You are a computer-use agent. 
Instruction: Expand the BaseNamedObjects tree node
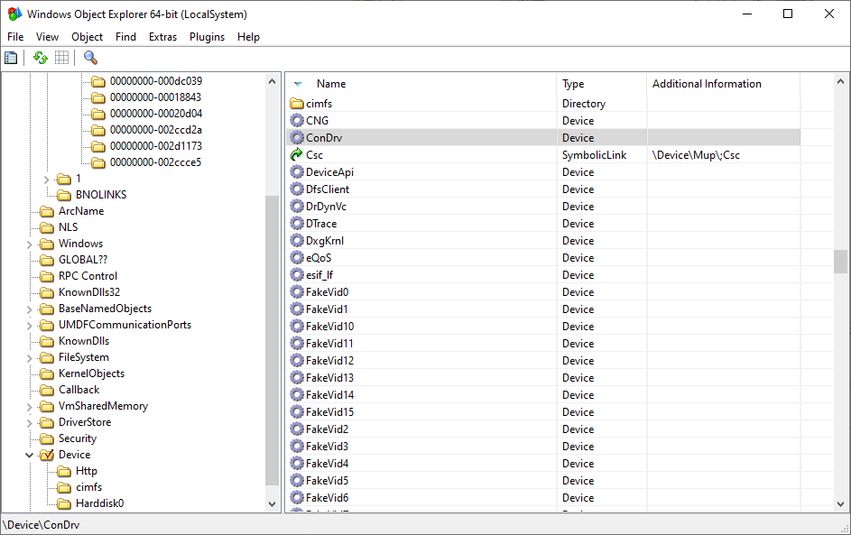click(29, 309)
